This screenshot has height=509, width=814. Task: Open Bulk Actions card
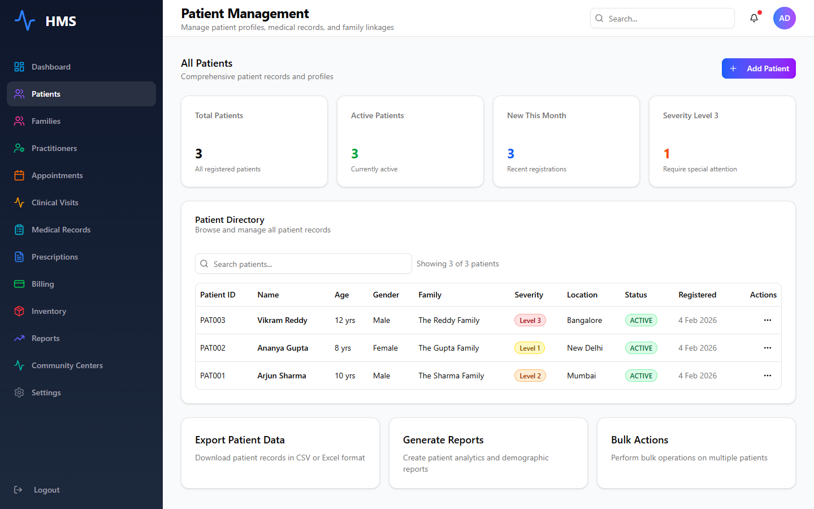coord(696,453)
